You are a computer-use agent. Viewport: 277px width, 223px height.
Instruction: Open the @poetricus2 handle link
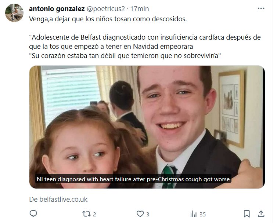click(x=106, y=9)
